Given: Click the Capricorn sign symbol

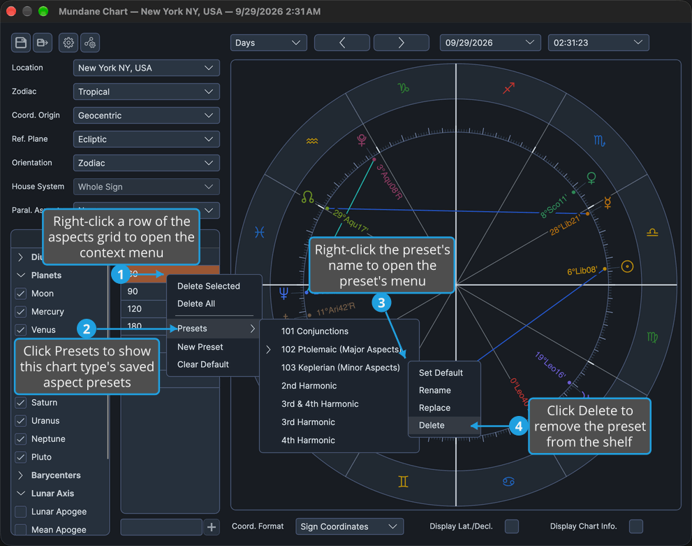Looking at the screenshot, I should 404,88.
